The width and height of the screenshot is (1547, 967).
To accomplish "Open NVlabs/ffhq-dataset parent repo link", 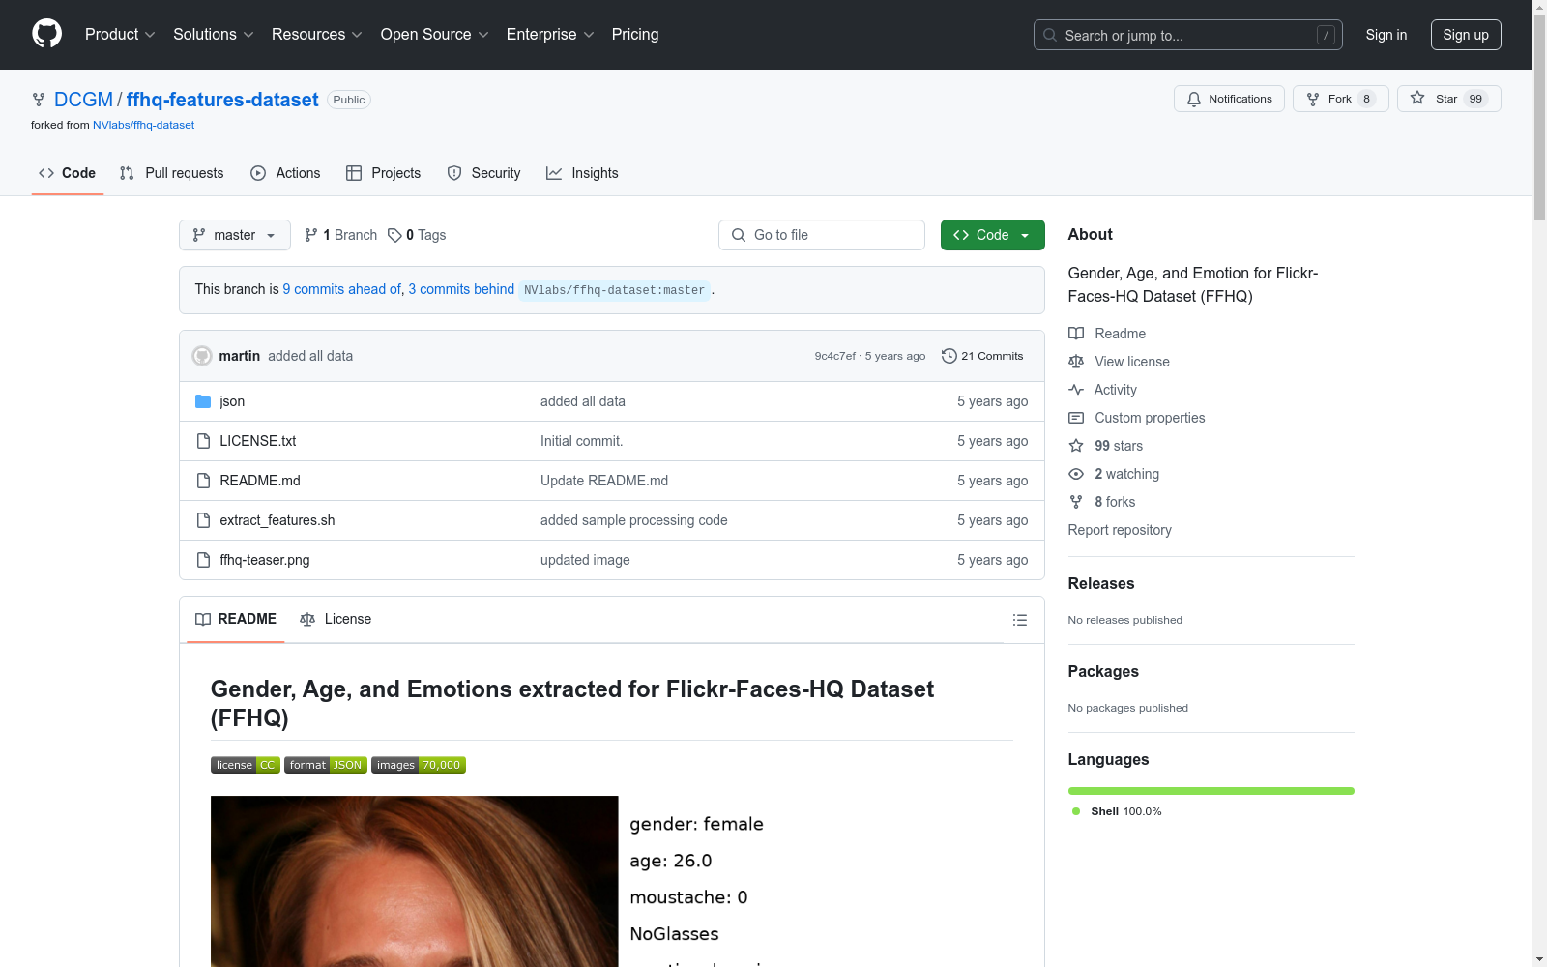I will pos(143,125).
